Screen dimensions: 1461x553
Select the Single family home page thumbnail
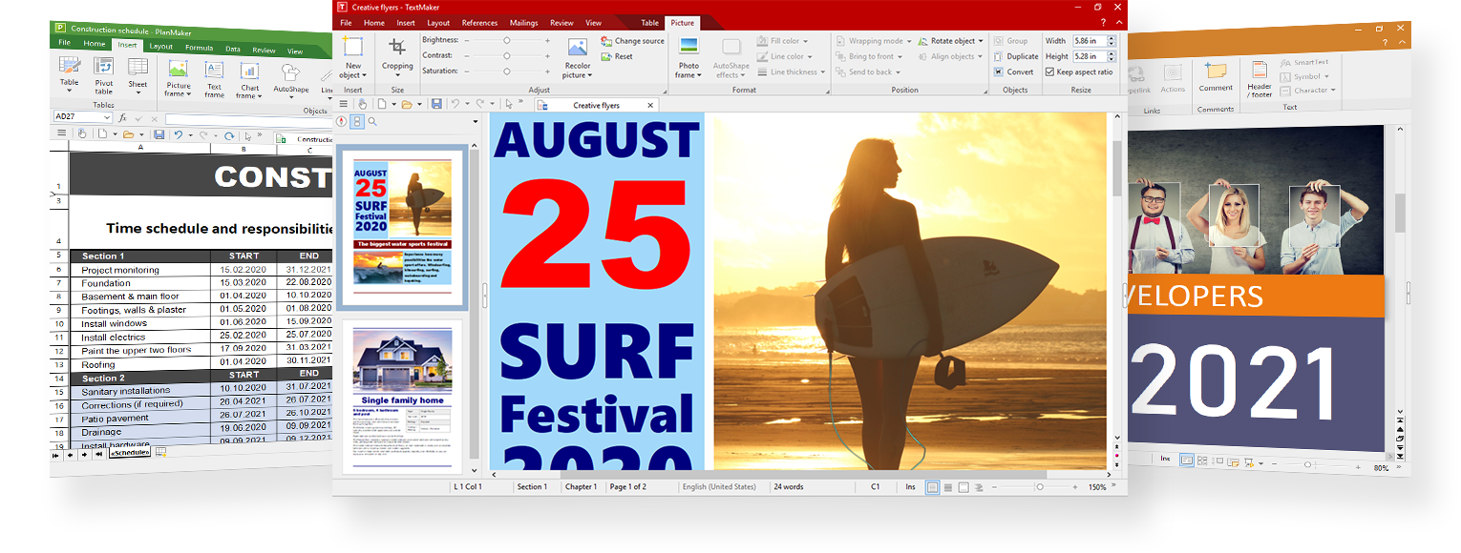coord(401,396)
